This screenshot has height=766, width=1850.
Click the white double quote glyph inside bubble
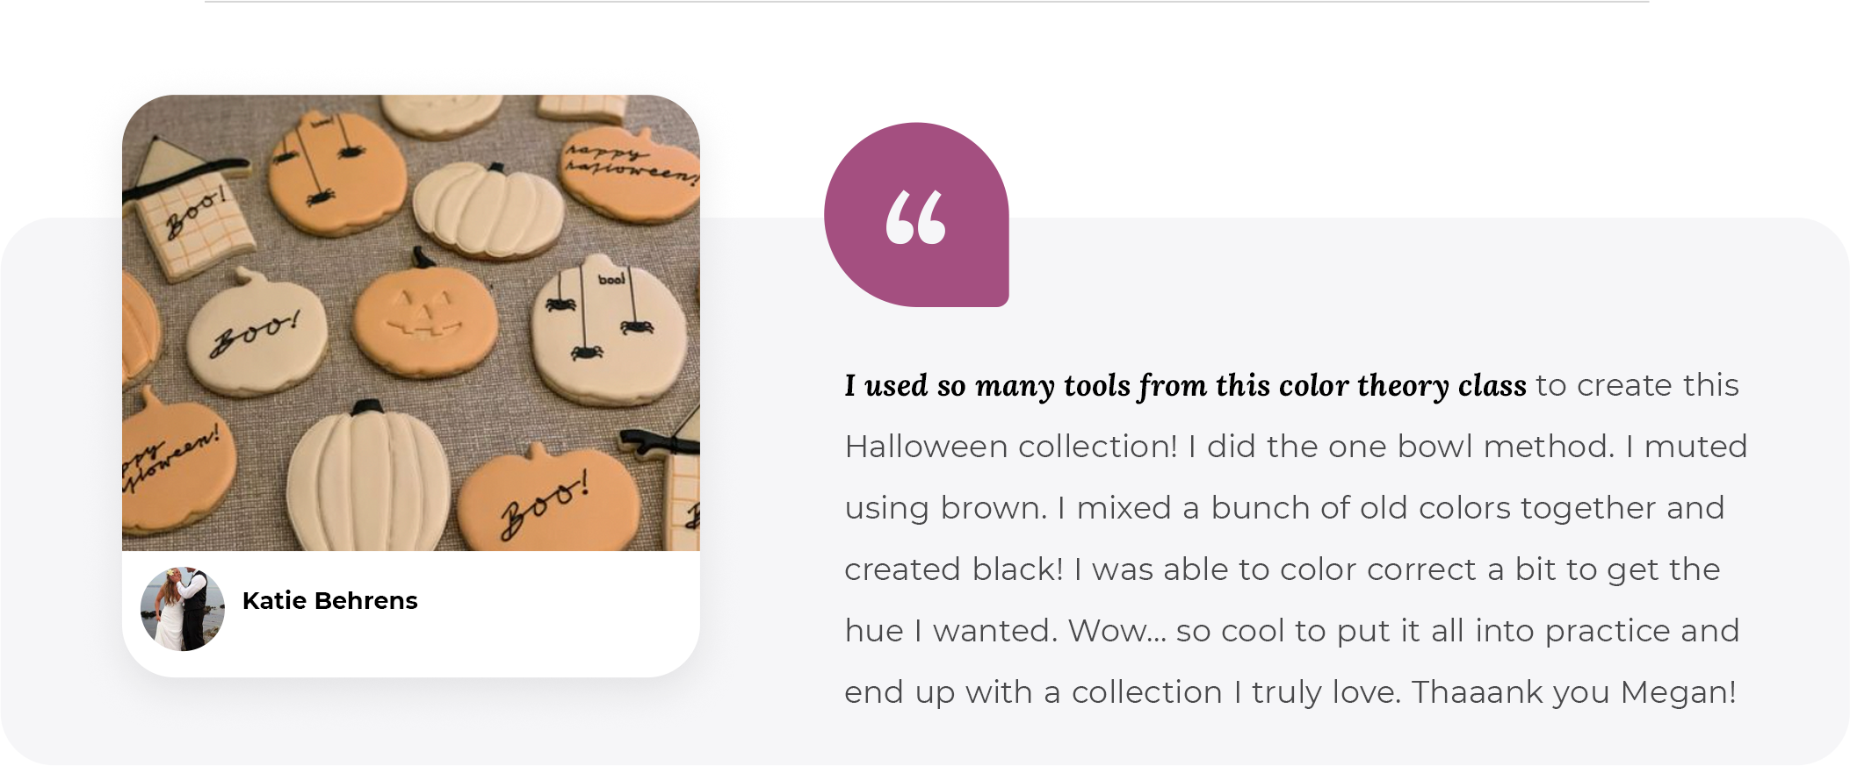point(915,218)
